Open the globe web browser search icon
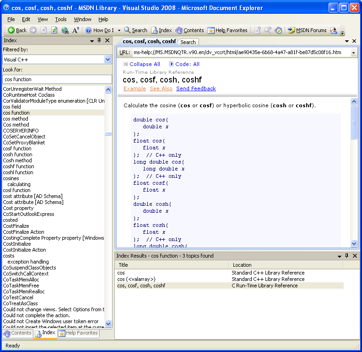362x352 pixels. (x=65, y=30)
